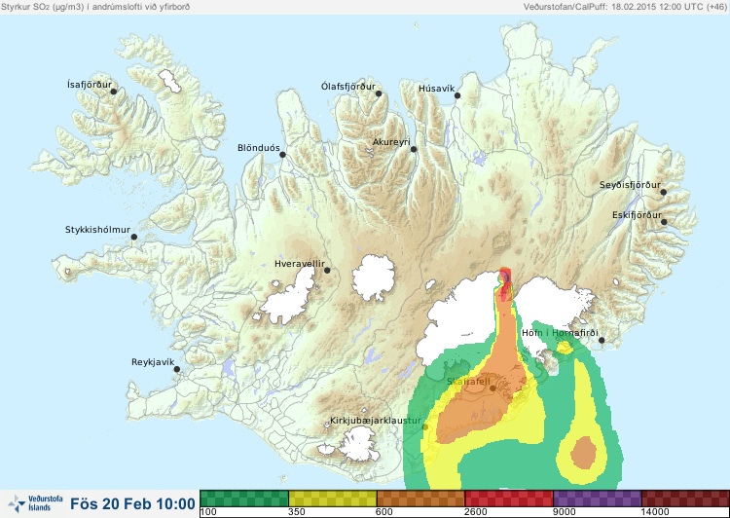Click the 'Hveravellir' label text
This screenshot has height=518, width=730.
[x=300, y=264]
